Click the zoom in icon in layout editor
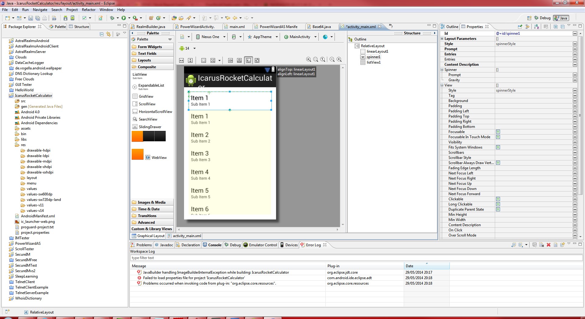Screen dimensions: 585x319 click(x=339, y=60)
